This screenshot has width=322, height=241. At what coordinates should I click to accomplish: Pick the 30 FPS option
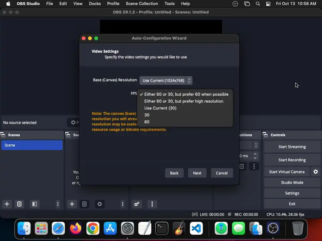(185, 115)
